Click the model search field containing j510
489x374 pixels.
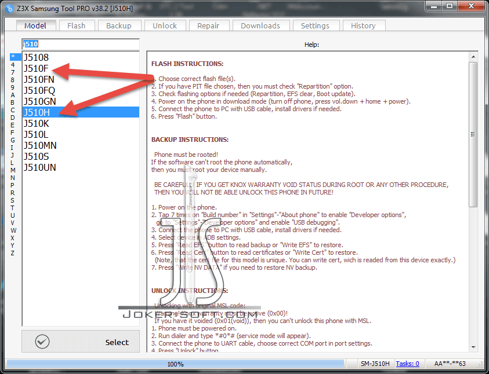pos(81,44)
